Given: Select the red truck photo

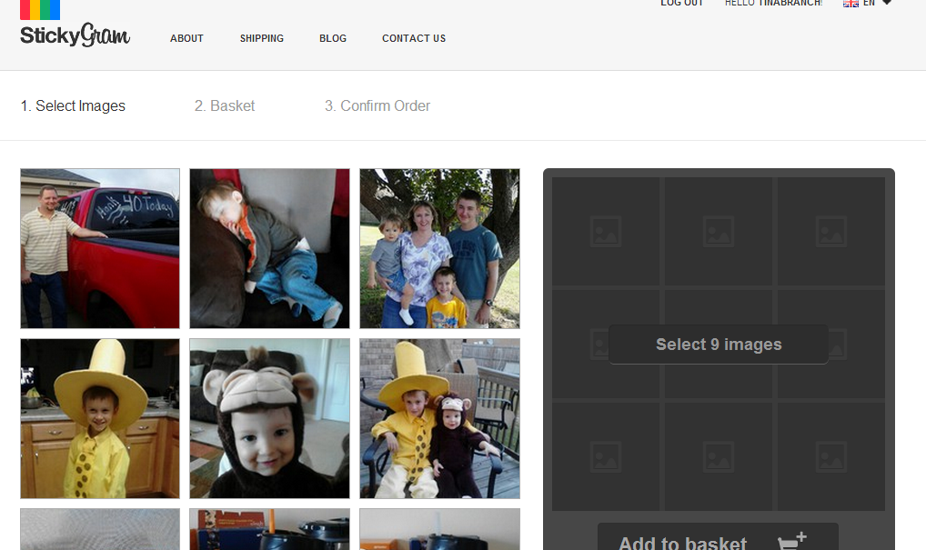Looking at the screenshot, I should pyautogui.click(x=100, y=248).
